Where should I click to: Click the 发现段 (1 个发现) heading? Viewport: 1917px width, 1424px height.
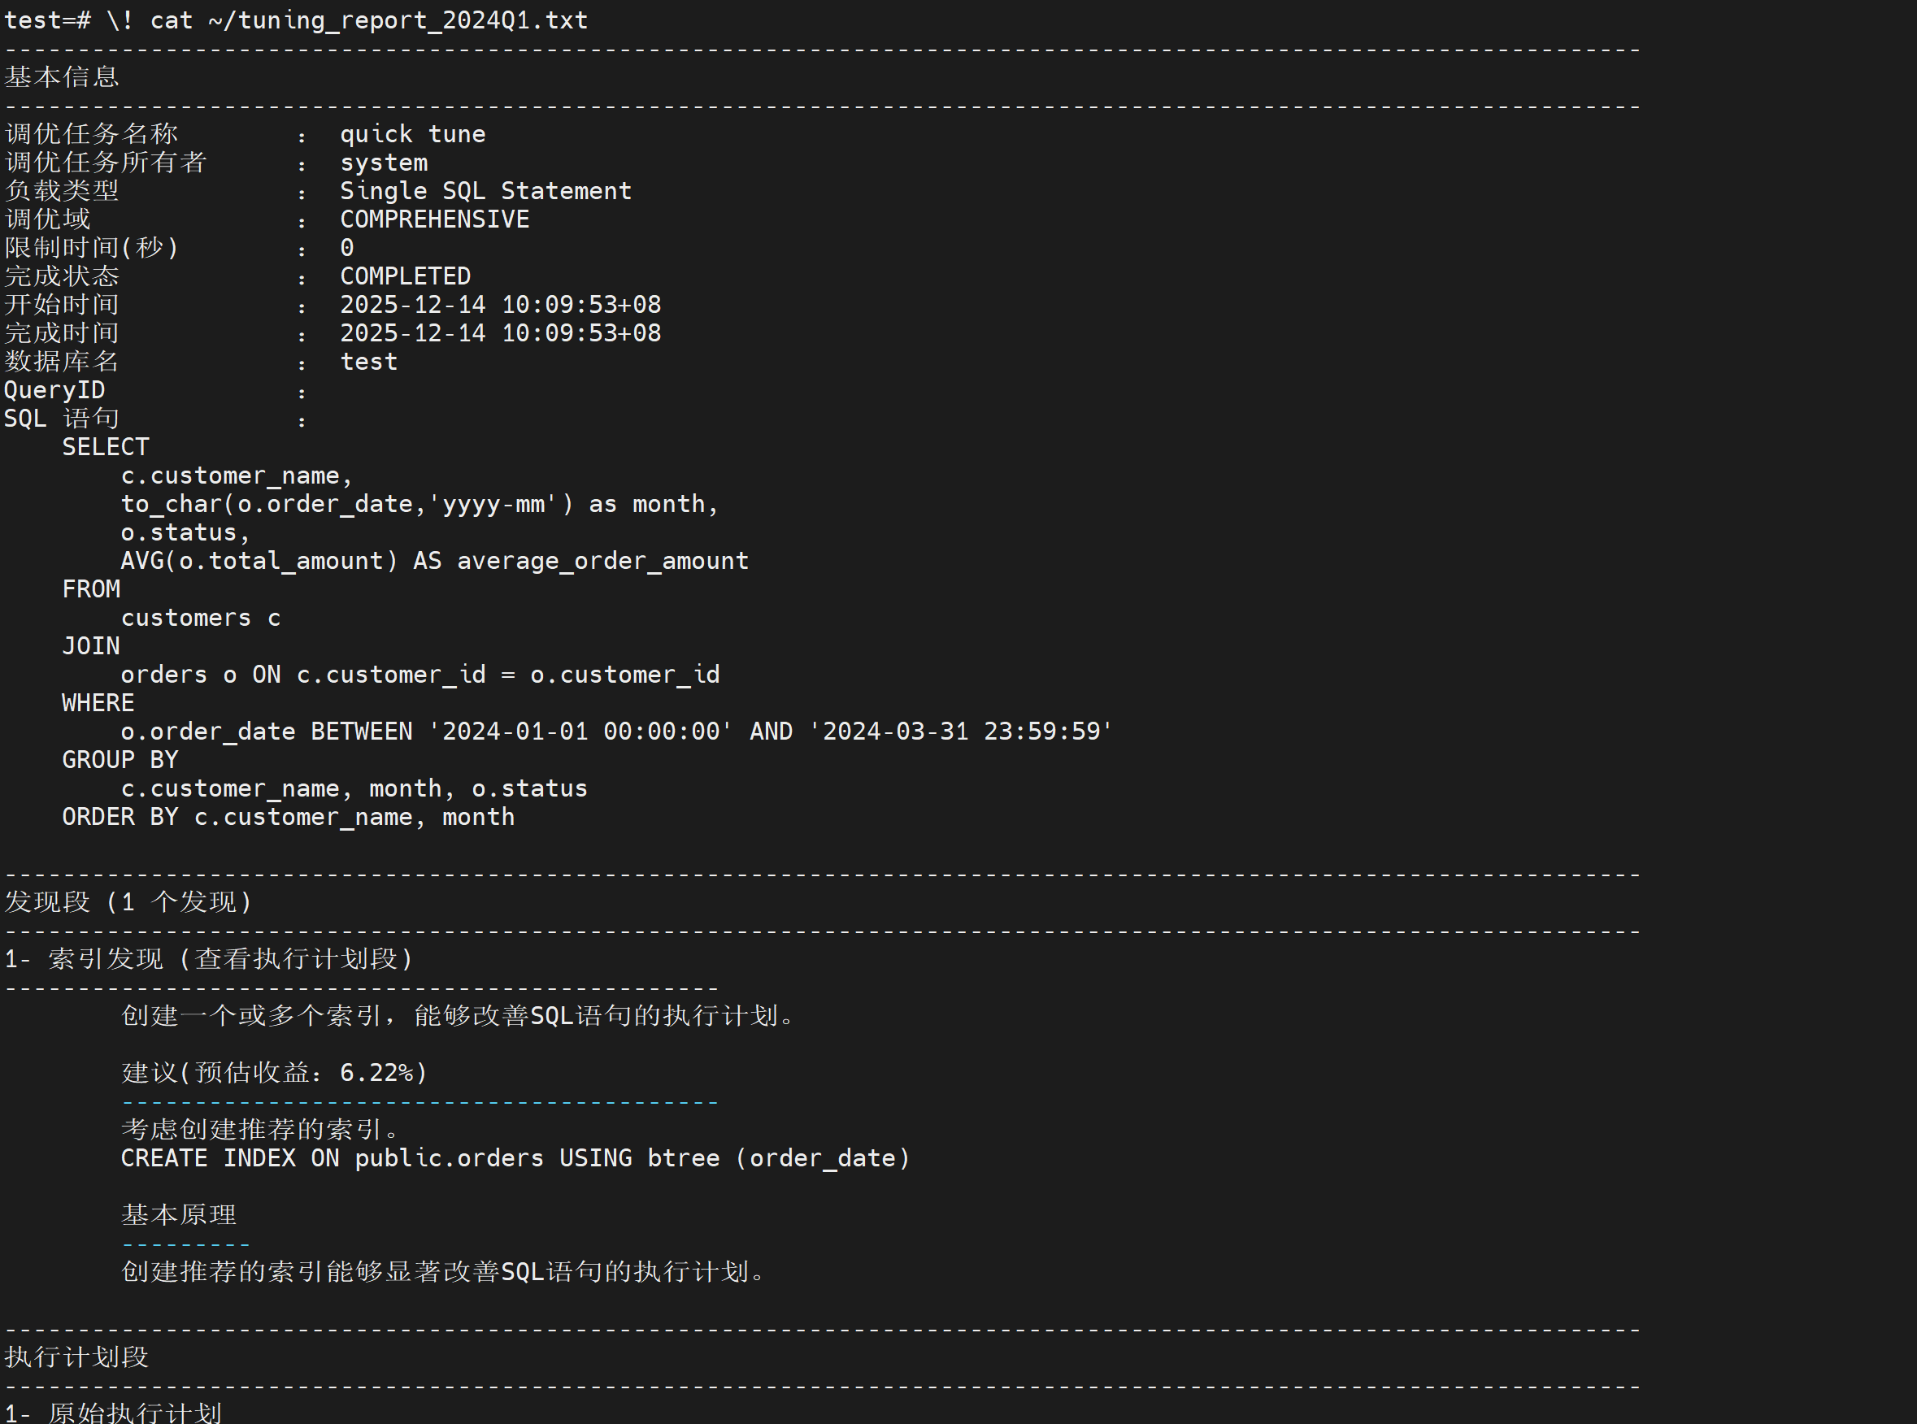128,901
